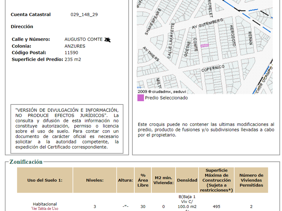Click the Altura column header
The height and width of the screenshot is (211, 282).
coord(125,180)
